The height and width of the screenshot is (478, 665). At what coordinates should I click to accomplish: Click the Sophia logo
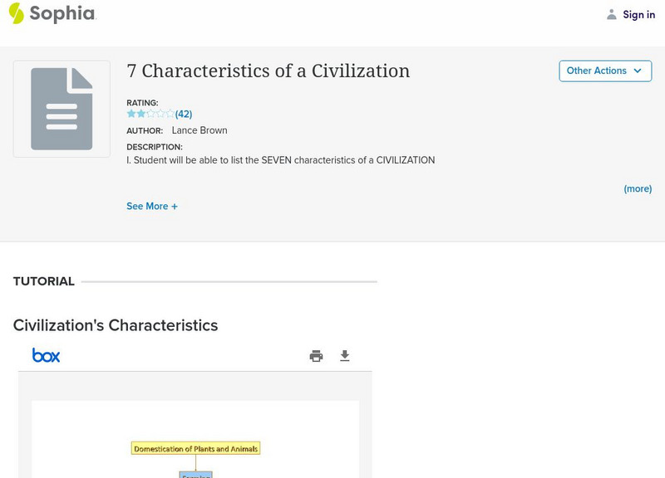(x=52, y=13)
